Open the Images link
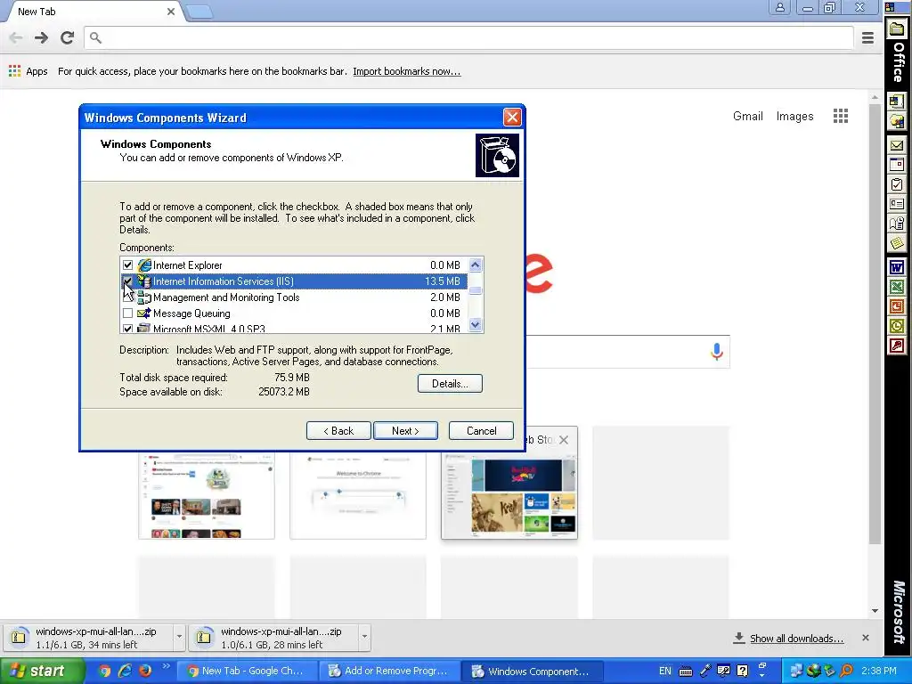912x684 pixels. 794,116
